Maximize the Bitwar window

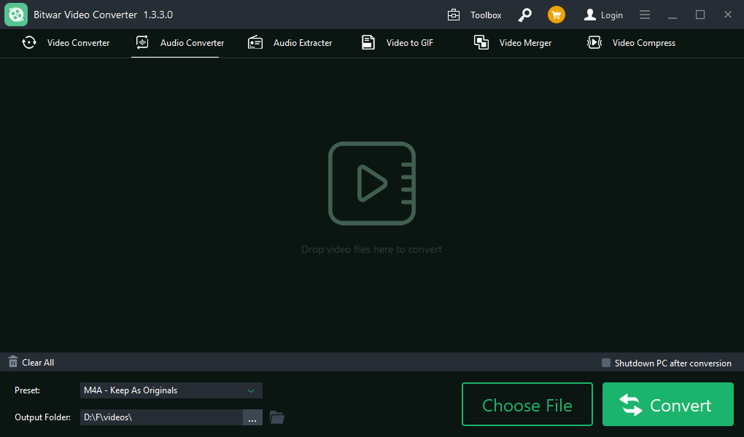700,15
